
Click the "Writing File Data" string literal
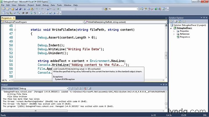pos(83,49)
